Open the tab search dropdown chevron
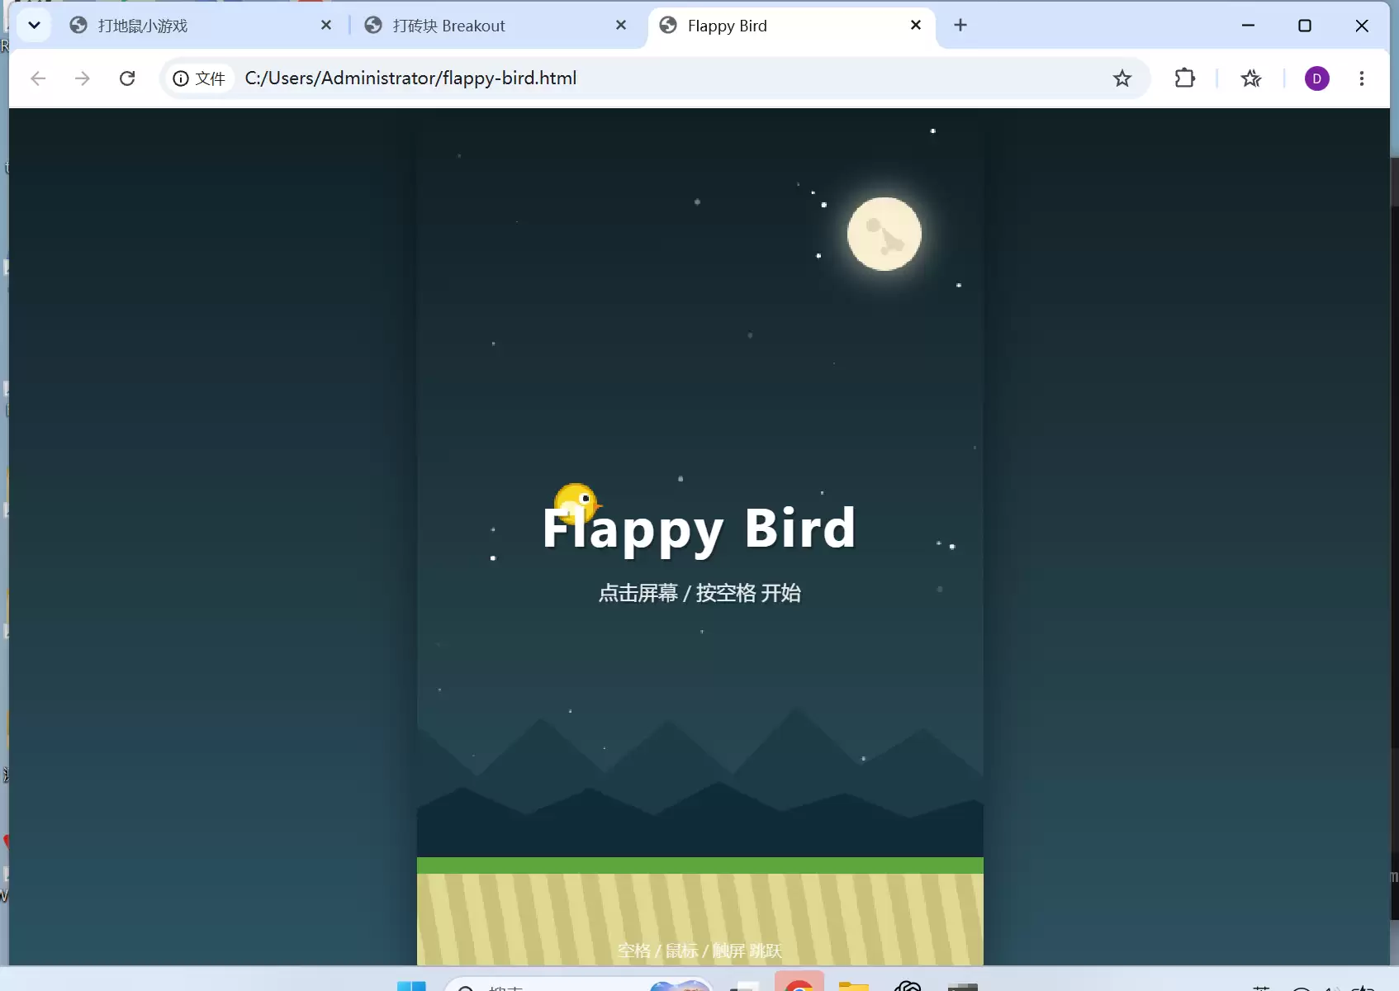The width and height of the screenshot is (1399, 991). [34, 26]
